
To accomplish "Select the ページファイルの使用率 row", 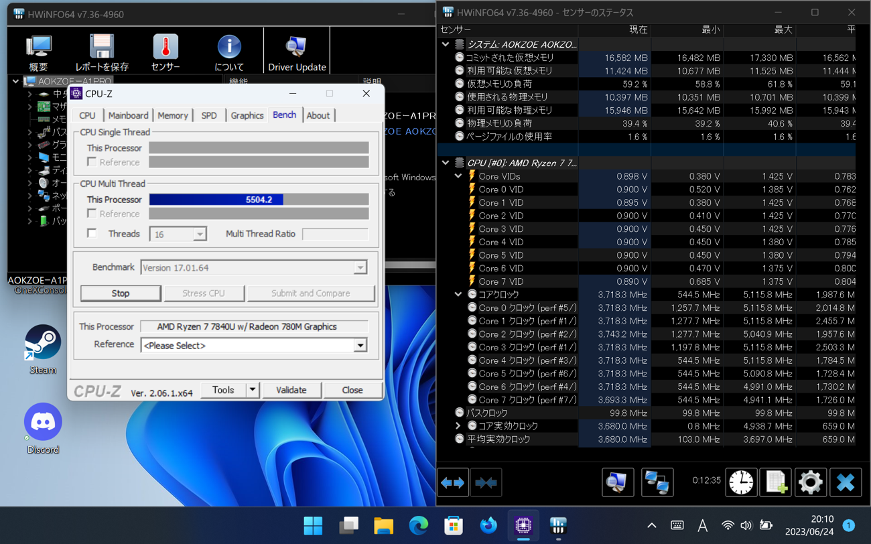I will point(646,137).
